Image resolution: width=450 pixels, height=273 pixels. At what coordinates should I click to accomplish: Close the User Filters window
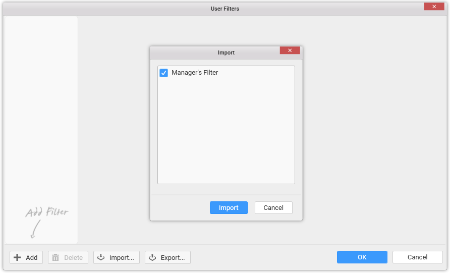pyautogui.click(x=434, y=7)
